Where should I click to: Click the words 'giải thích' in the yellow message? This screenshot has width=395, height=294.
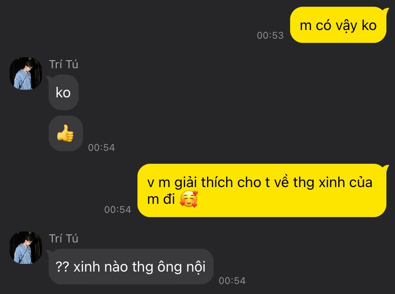click(204, 182)
